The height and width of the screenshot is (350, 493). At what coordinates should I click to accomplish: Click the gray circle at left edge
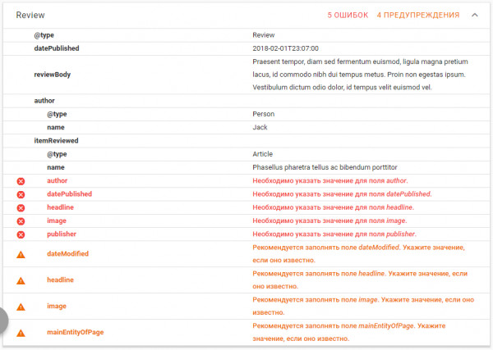(x=4, y=320)
